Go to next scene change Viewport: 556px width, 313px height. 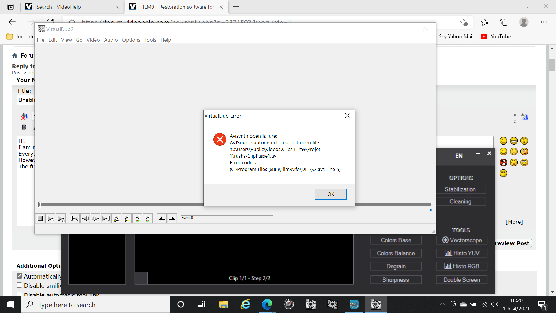click(x=148, y=218)
